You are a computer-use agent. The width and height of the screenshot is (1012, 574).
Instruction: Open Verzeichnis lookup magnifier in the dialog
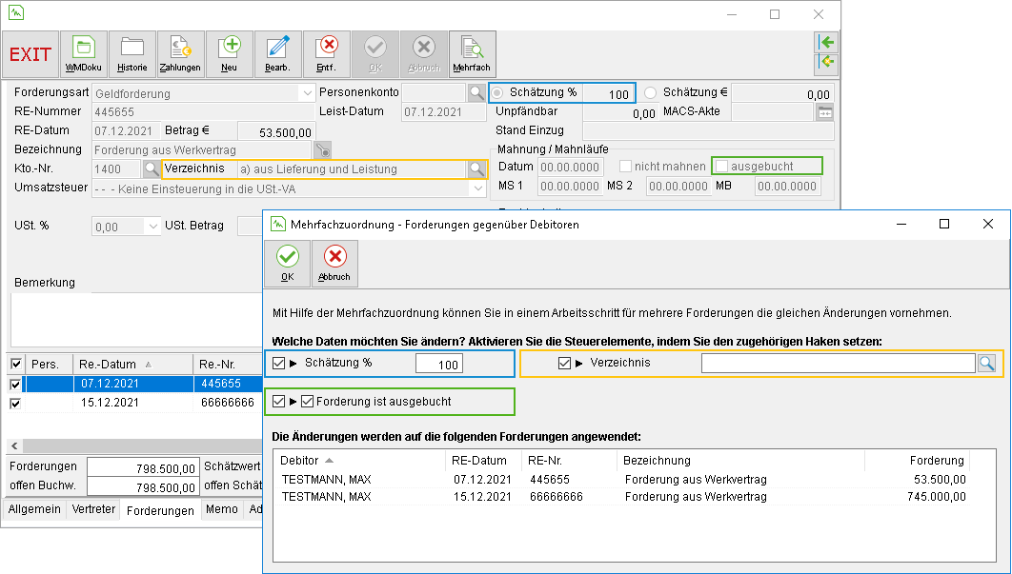click(x=986, y=364)
